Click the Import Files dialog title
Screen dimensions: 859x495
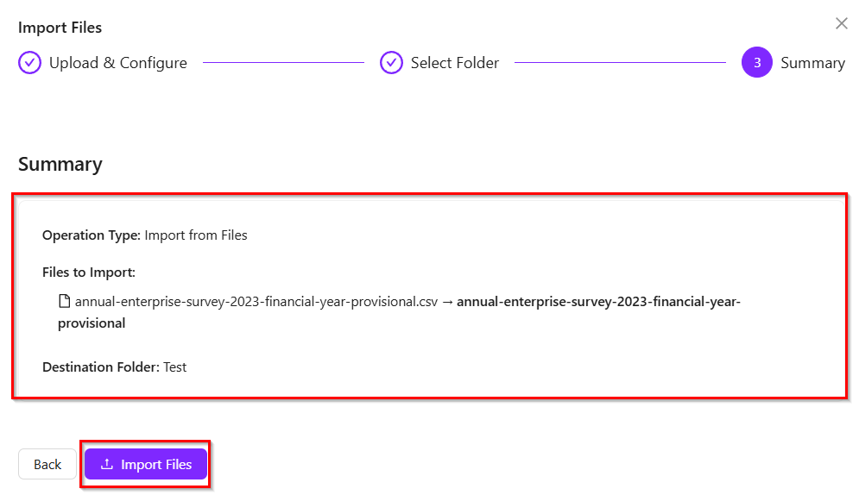point(60,28)
